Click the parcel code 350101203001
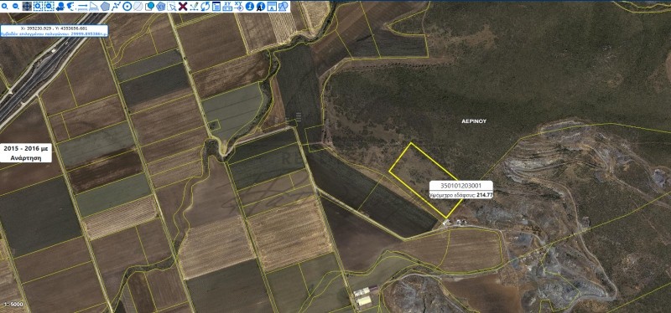671x313 pixels. point(460,186)
